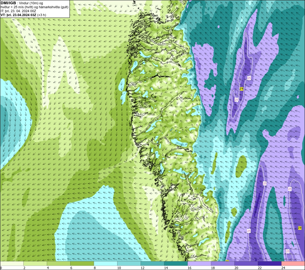Click the legend scale label 22
305x270 pixels.
pos(260,268)
